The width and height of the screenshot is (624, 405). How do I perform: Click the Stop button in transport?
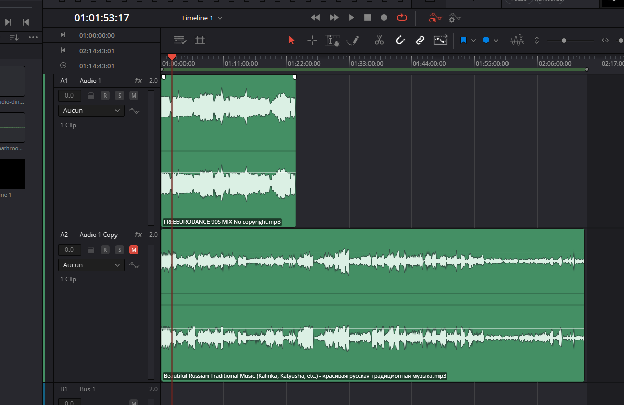(x=367, y=18)
